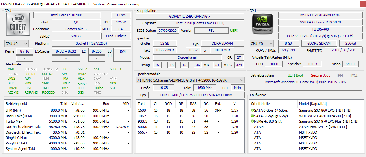Open the GPU #0 selector dropdown
Screen dimensions: 366x157
click(262, 44)
